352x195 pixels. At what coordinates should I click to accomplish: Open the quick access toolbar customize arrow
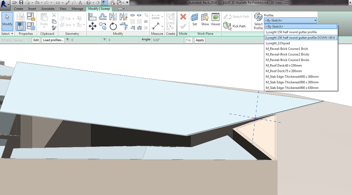click(x=127, y=2)
